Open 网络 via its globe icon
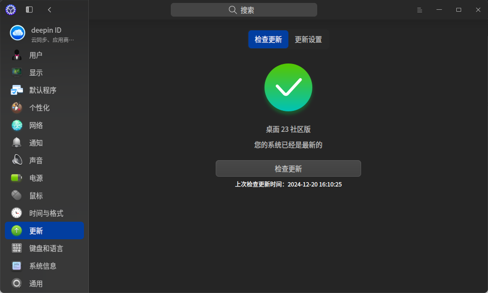The width and height of the screenshot is (488, 293). tap(17, 125)
